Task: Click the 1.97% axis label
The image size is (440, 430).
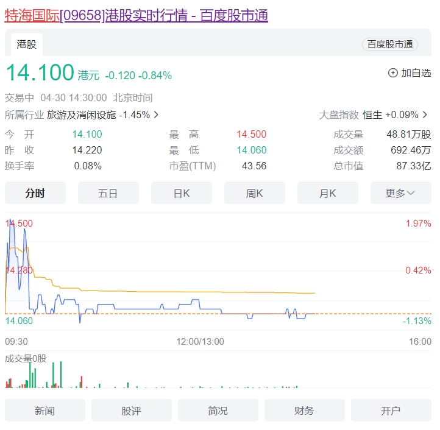Action: [418, 224]
